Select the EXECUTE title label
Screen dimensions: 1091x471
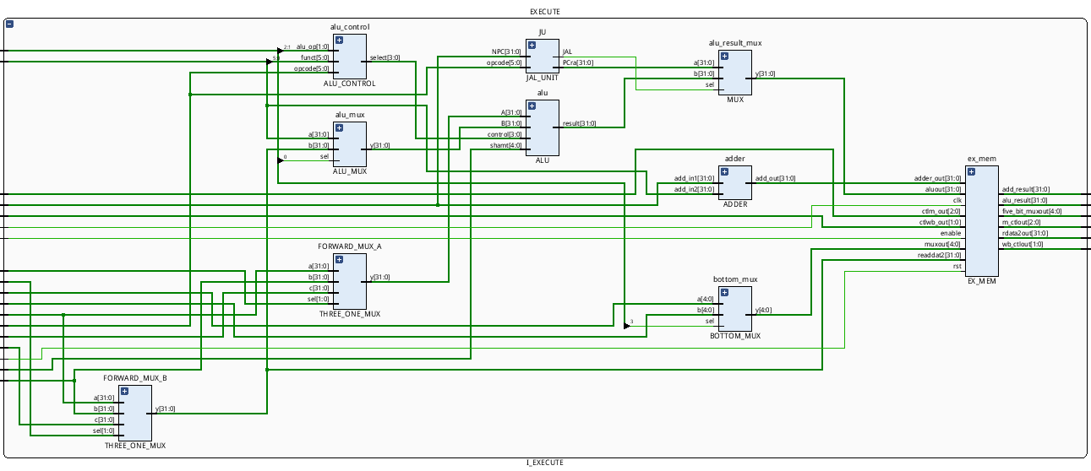tap(545, 12)
